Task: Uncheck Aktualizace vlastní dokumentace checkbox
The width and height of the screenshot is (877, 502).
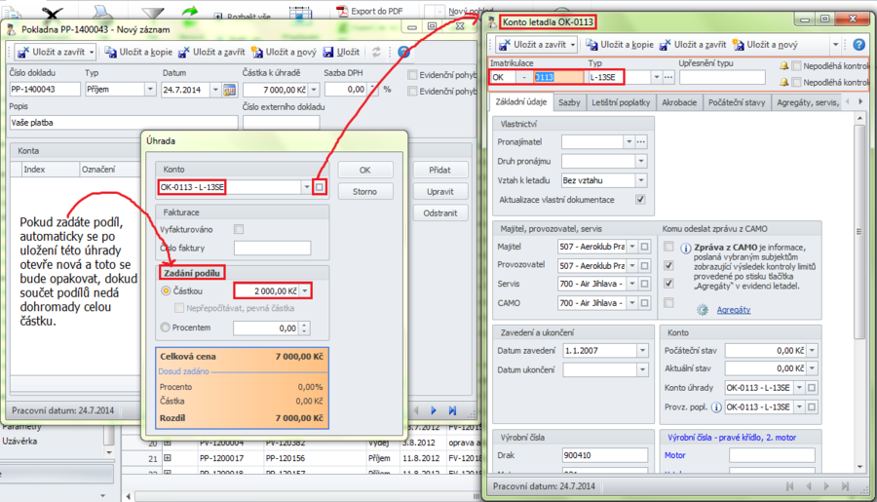Action: click(640, 199)
